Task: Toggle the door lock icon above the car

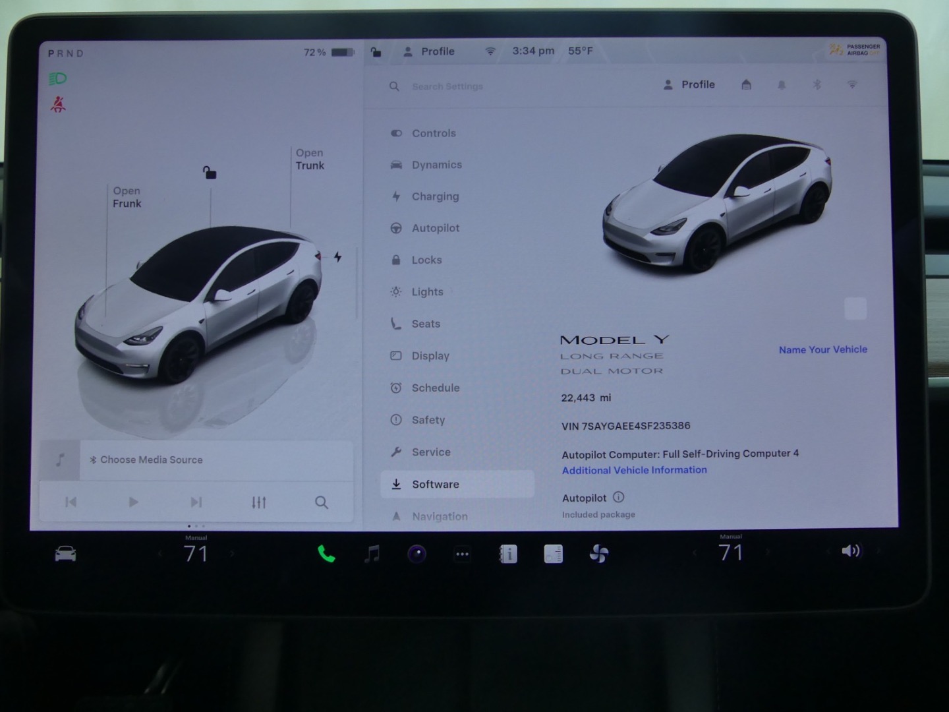Action: pos(210,173)
